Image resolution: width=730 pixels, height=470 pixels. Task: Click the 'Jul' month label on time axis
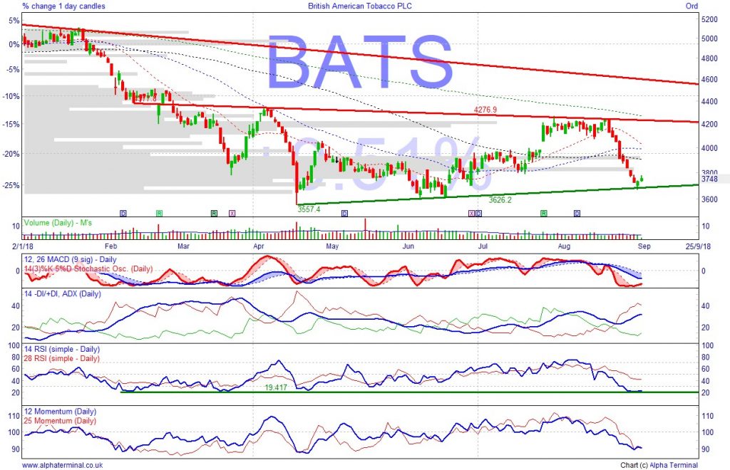[x=483, y=246]
